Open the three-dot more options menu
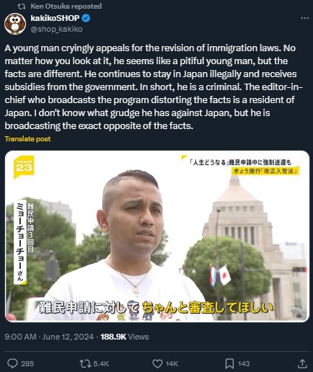The width and height of the screenshot is (313, 372). 305,18
